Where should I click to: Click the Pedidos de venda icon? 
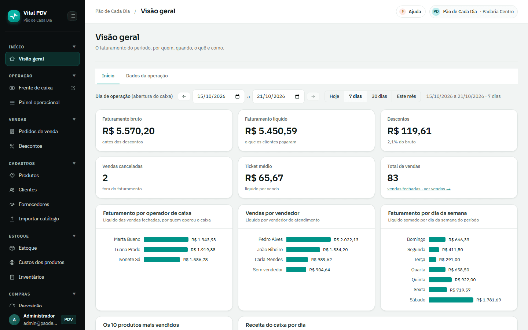point(12,132)
